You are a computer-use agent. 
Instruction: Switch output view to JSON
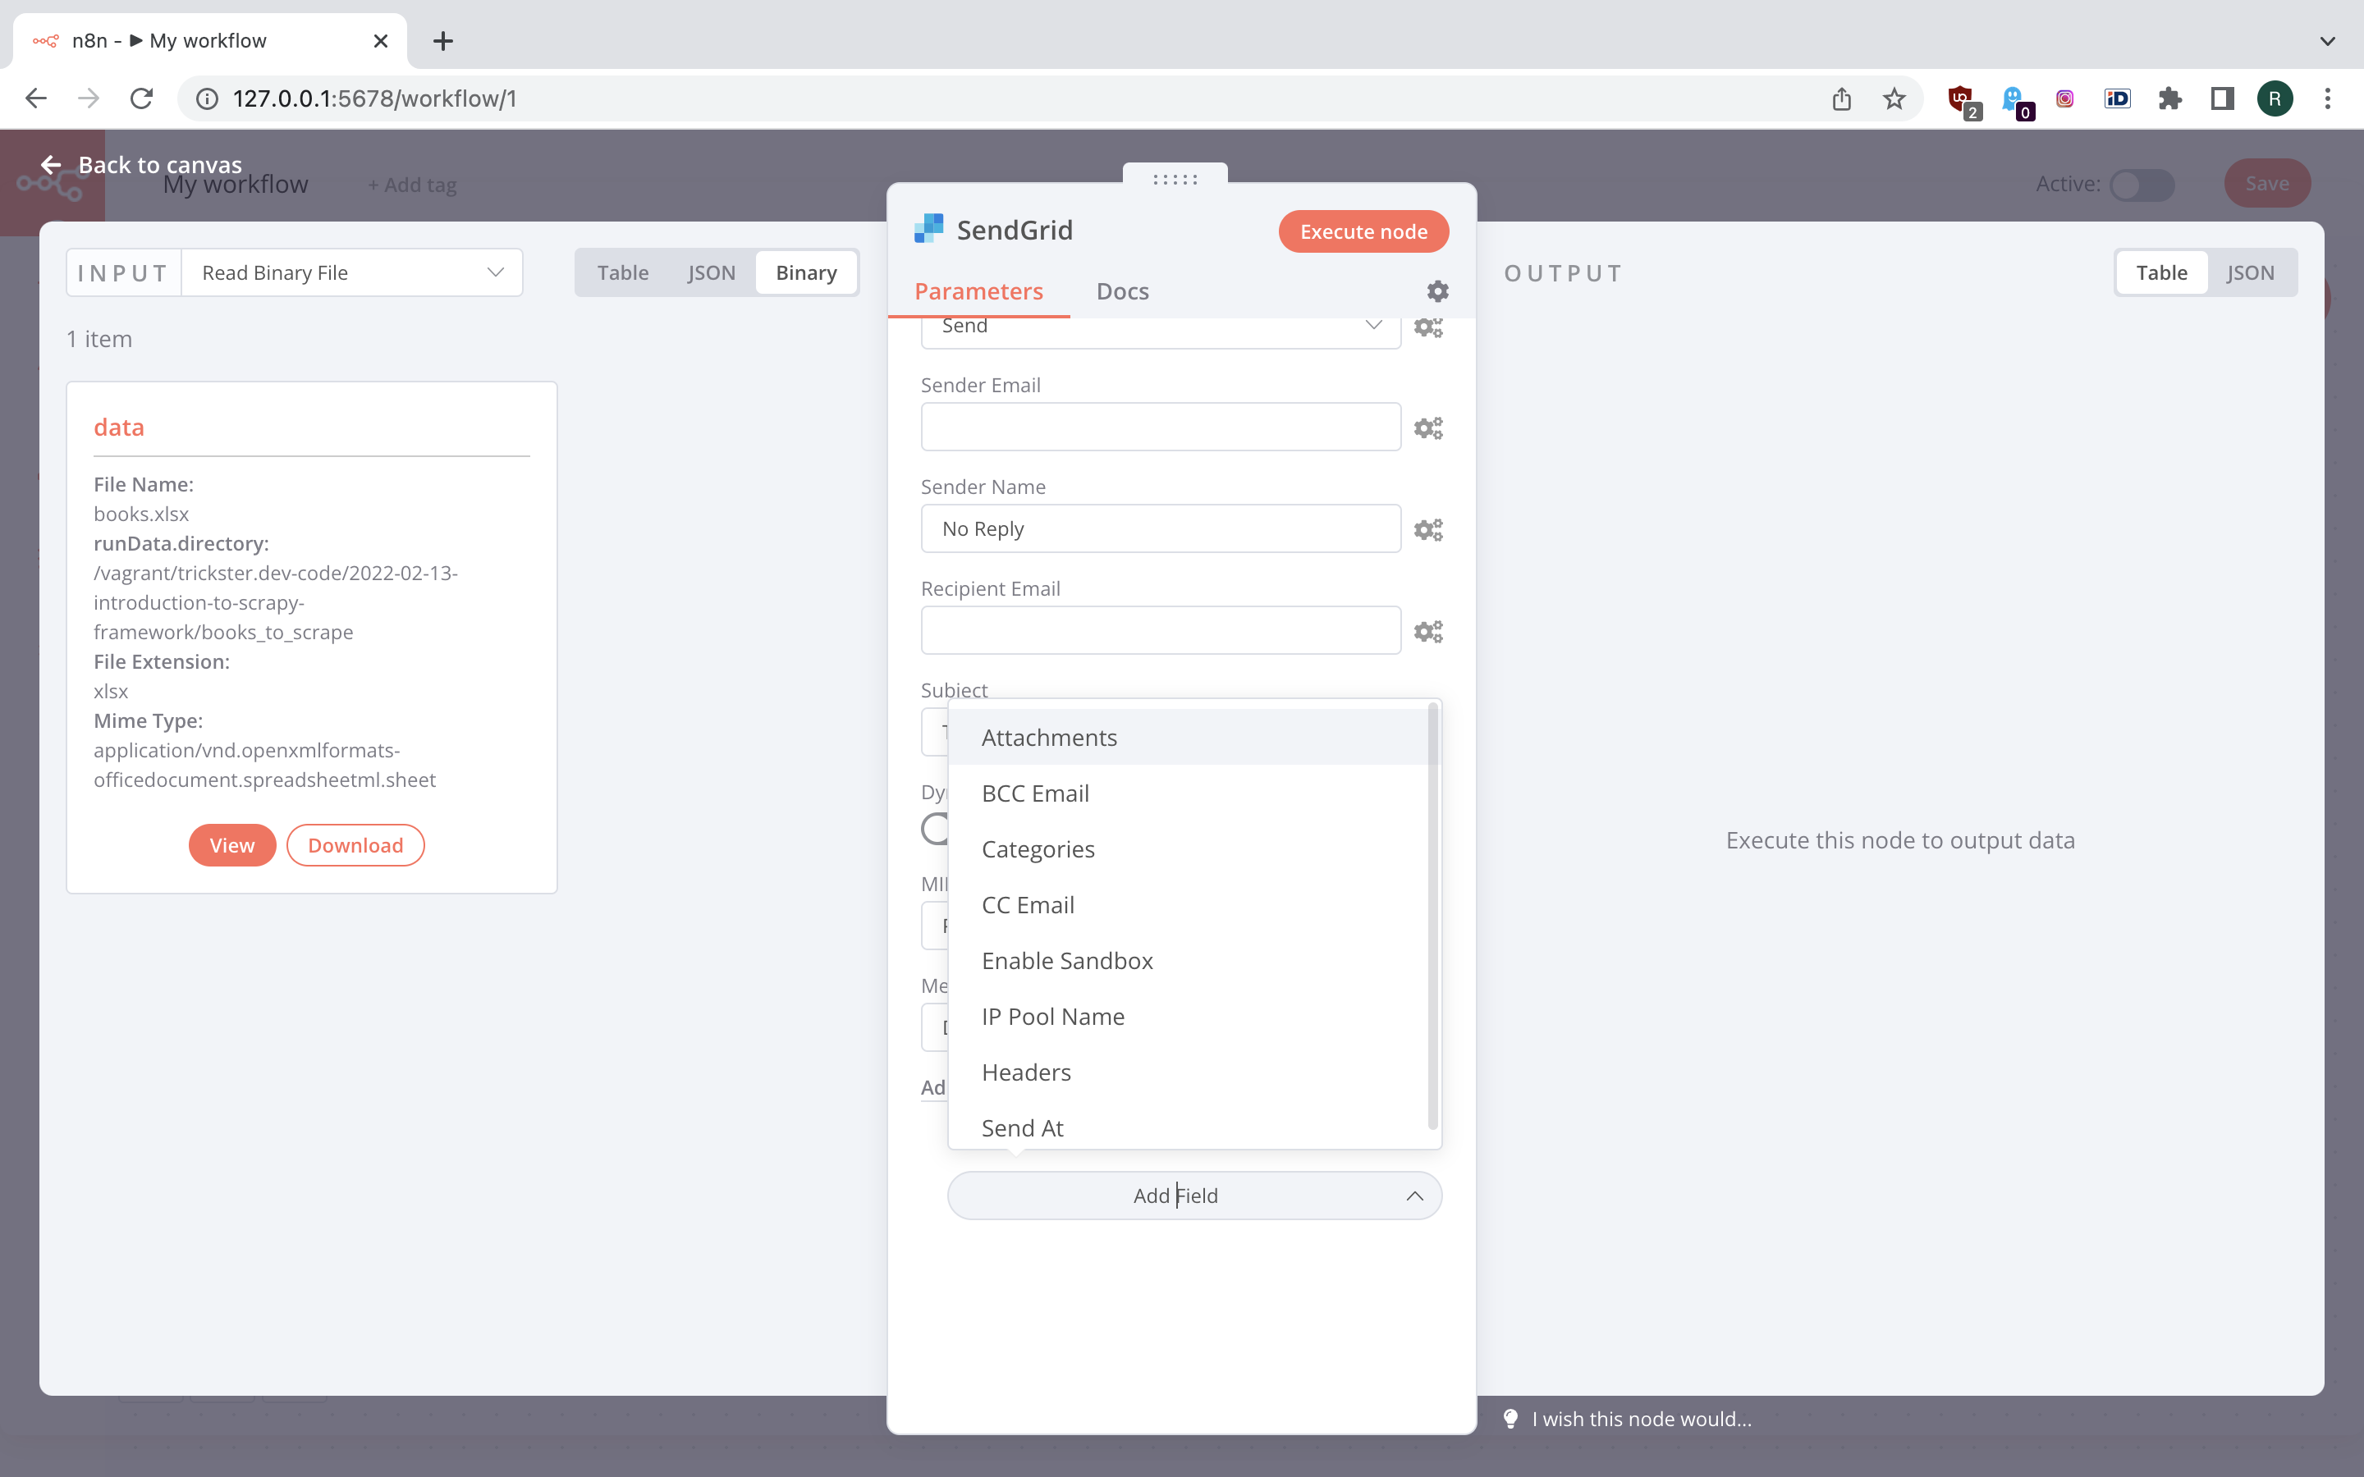coord(2250,272)
